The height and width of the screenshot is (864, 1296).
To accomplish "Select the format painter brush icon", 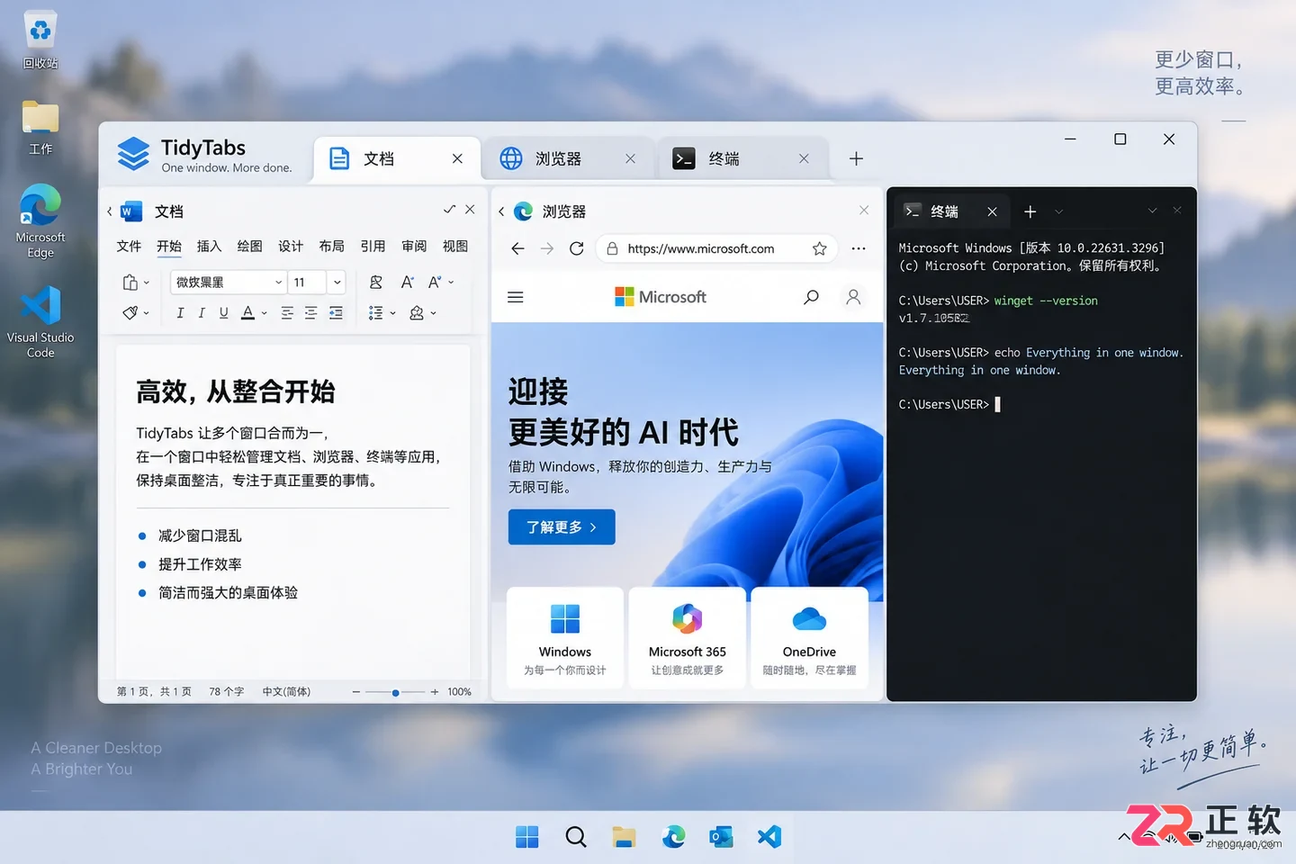I will coord(130,313).
